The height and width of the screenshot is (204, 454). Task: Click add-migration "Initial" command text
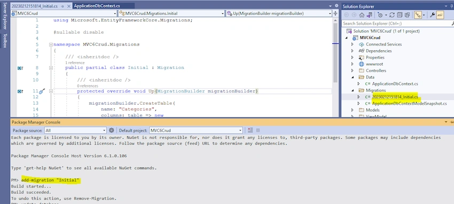click(50, 181)
